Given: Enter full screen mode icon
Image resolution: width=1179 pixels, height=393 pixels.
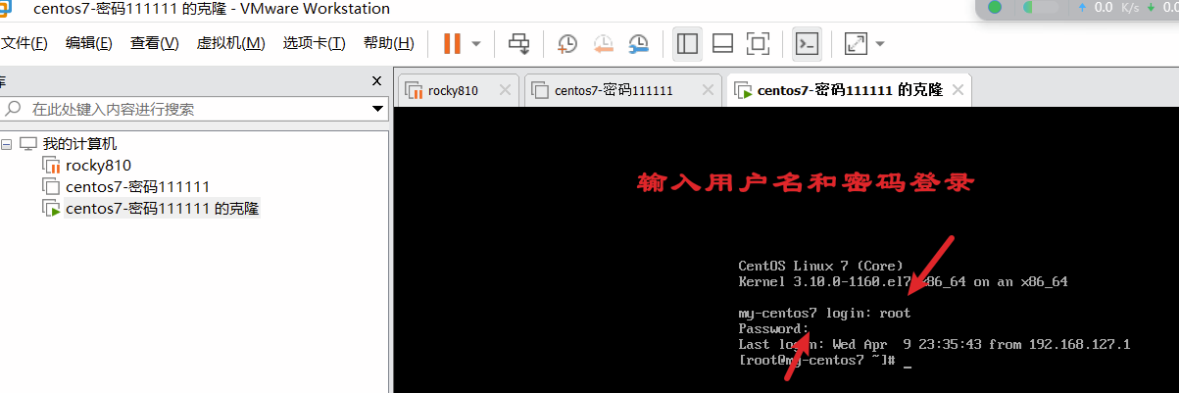Looking at the screenshot, I should (758, 43).
